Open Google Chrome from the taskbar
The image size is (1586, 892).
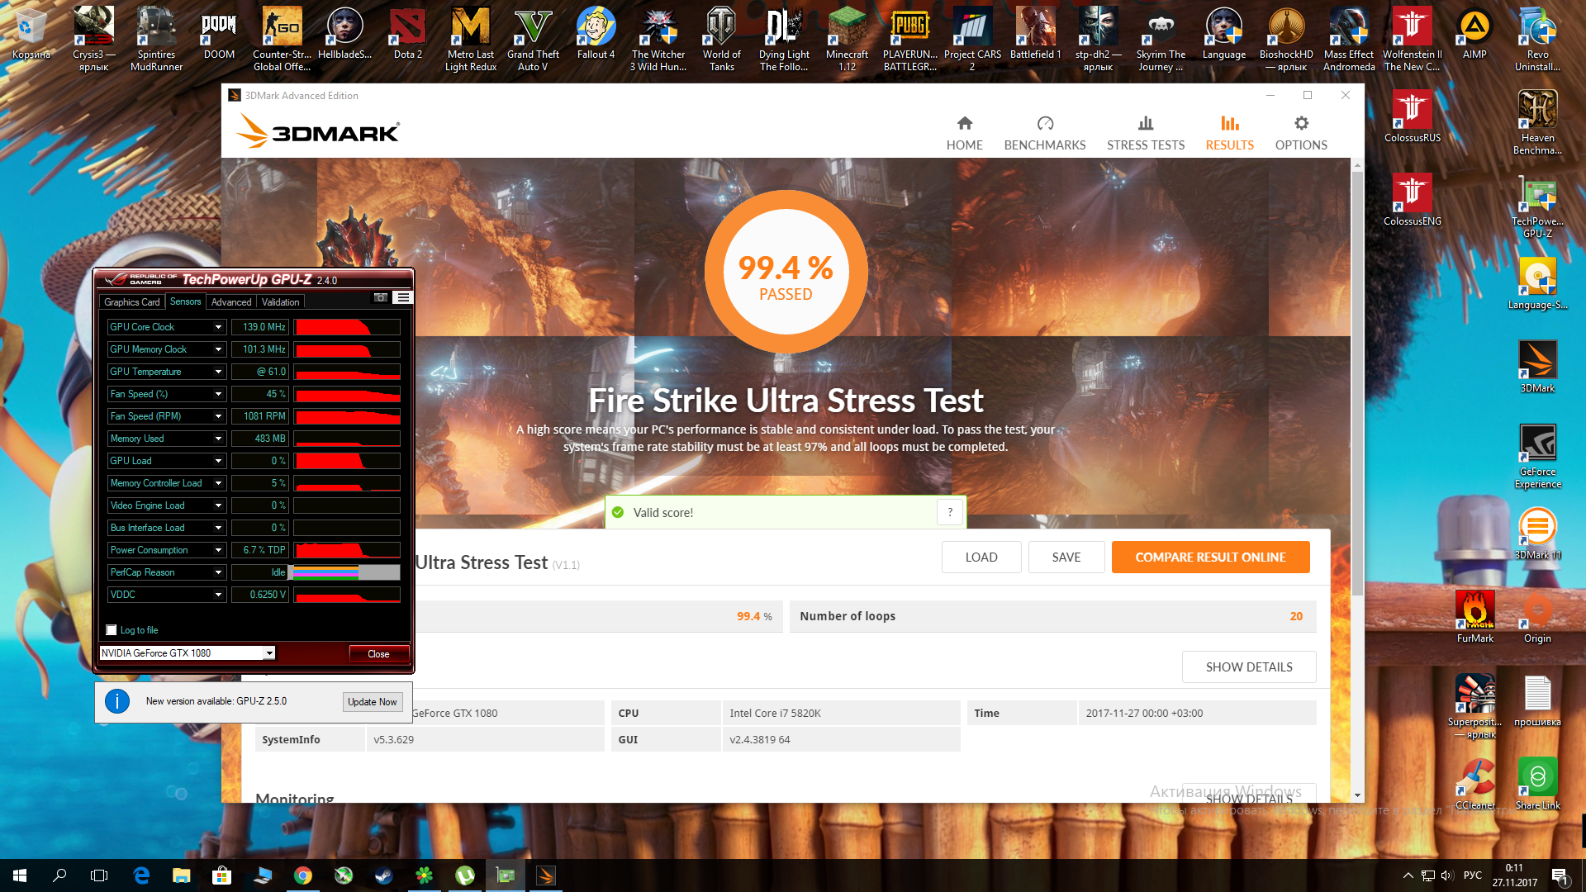[303, 875]
